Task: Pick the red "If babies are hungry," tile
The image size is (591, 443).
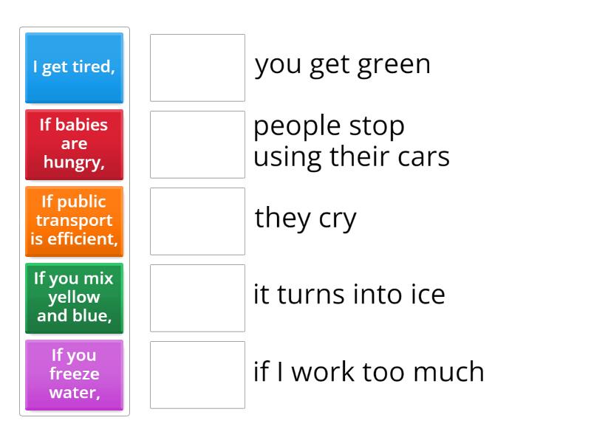Action: point(74,145)
